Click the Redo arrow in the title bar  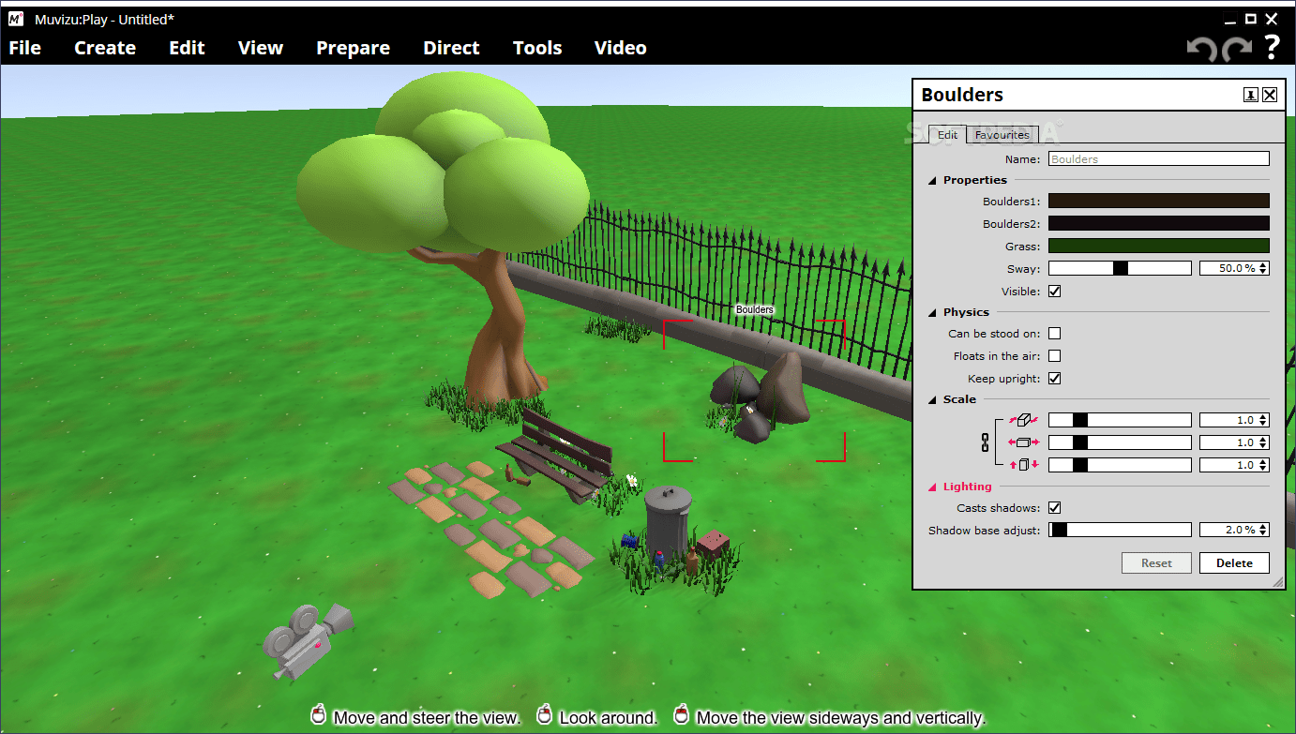(1237, 49)
